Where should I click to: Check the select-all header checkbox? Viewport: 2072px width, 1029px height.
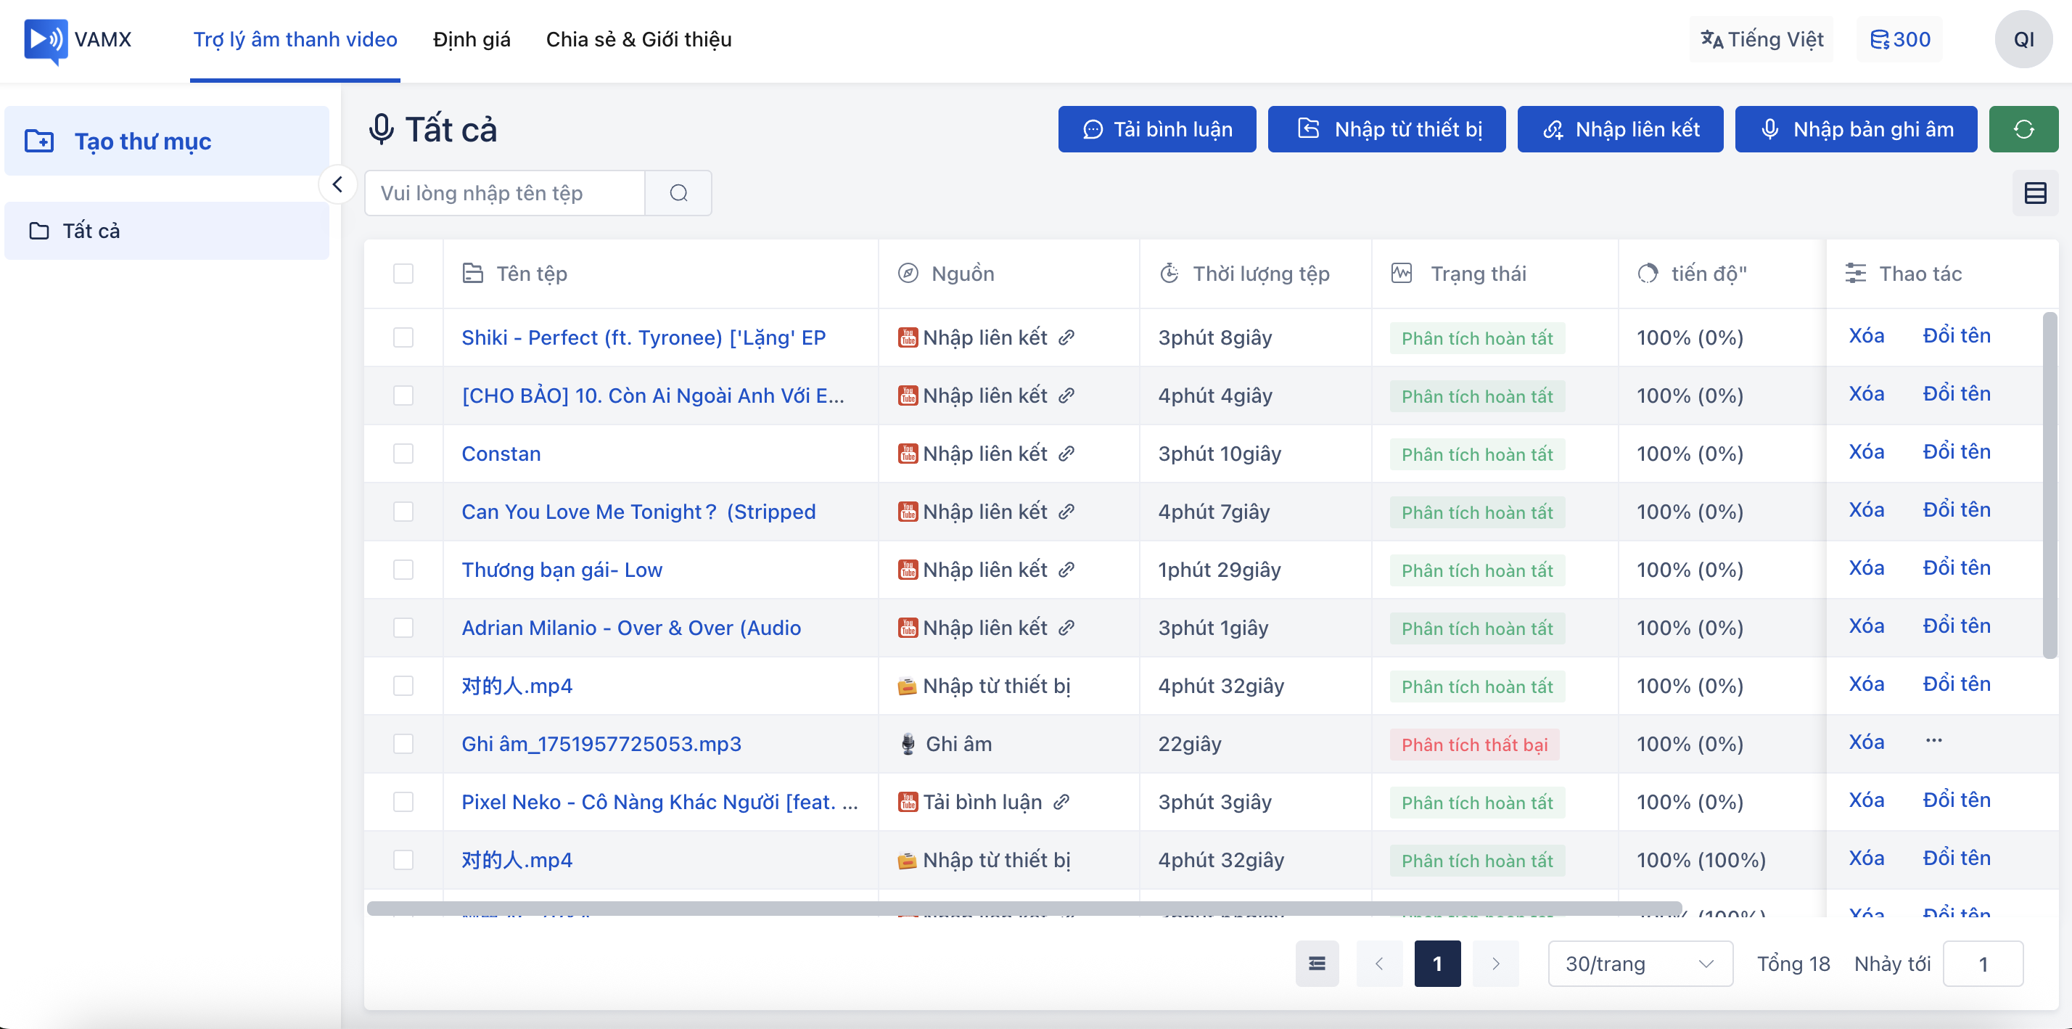(x=403, y=274)
